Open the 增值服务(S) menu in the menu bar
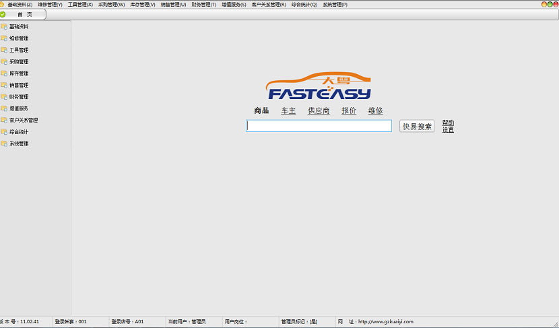This screenshot has height=328, width=559. (x=234, y=4)
